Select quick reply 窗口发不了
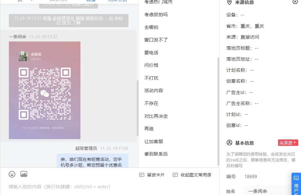Image resolution: width=301 pixels, height=195 pixels. point(156,40)
